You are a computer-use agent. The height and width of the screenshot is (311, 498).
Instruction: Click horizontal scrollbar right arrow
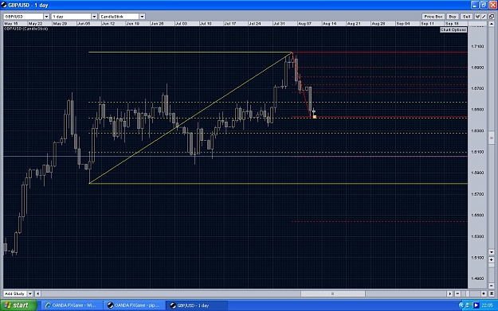click(449, 294)
